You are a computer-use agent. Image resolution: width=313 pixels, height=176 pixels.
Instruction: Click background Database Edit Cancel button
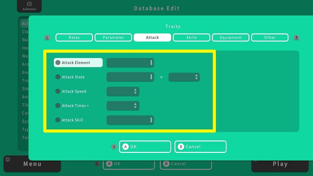point(186,164)
